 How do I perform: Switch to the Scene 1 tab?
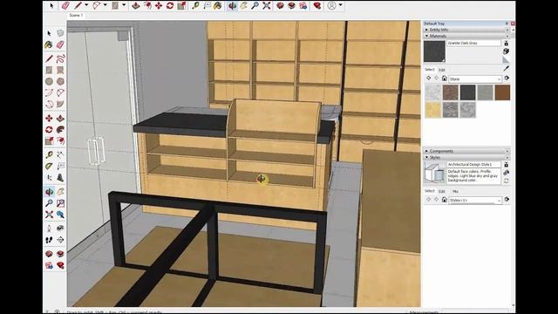[x=76, y=16]
